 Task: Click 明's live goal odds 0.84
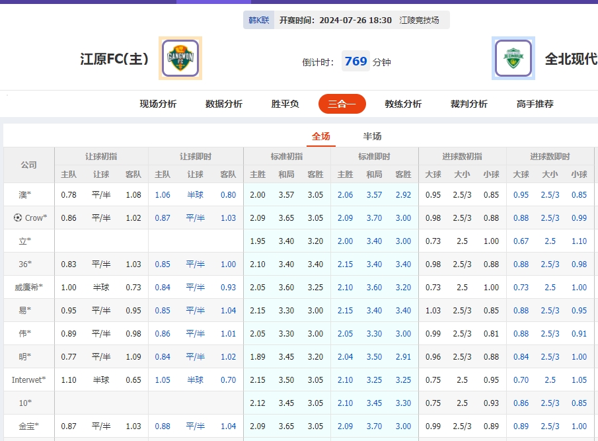(x=521, y=356)
